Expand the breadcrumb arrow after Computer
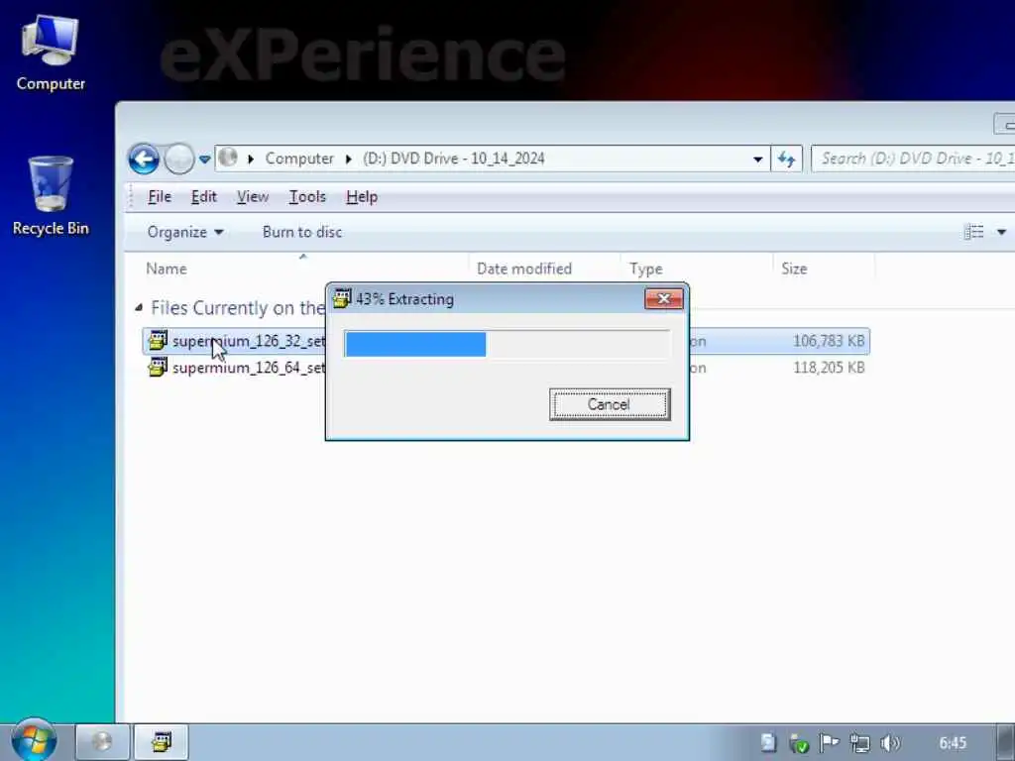 tap(348, 159)
